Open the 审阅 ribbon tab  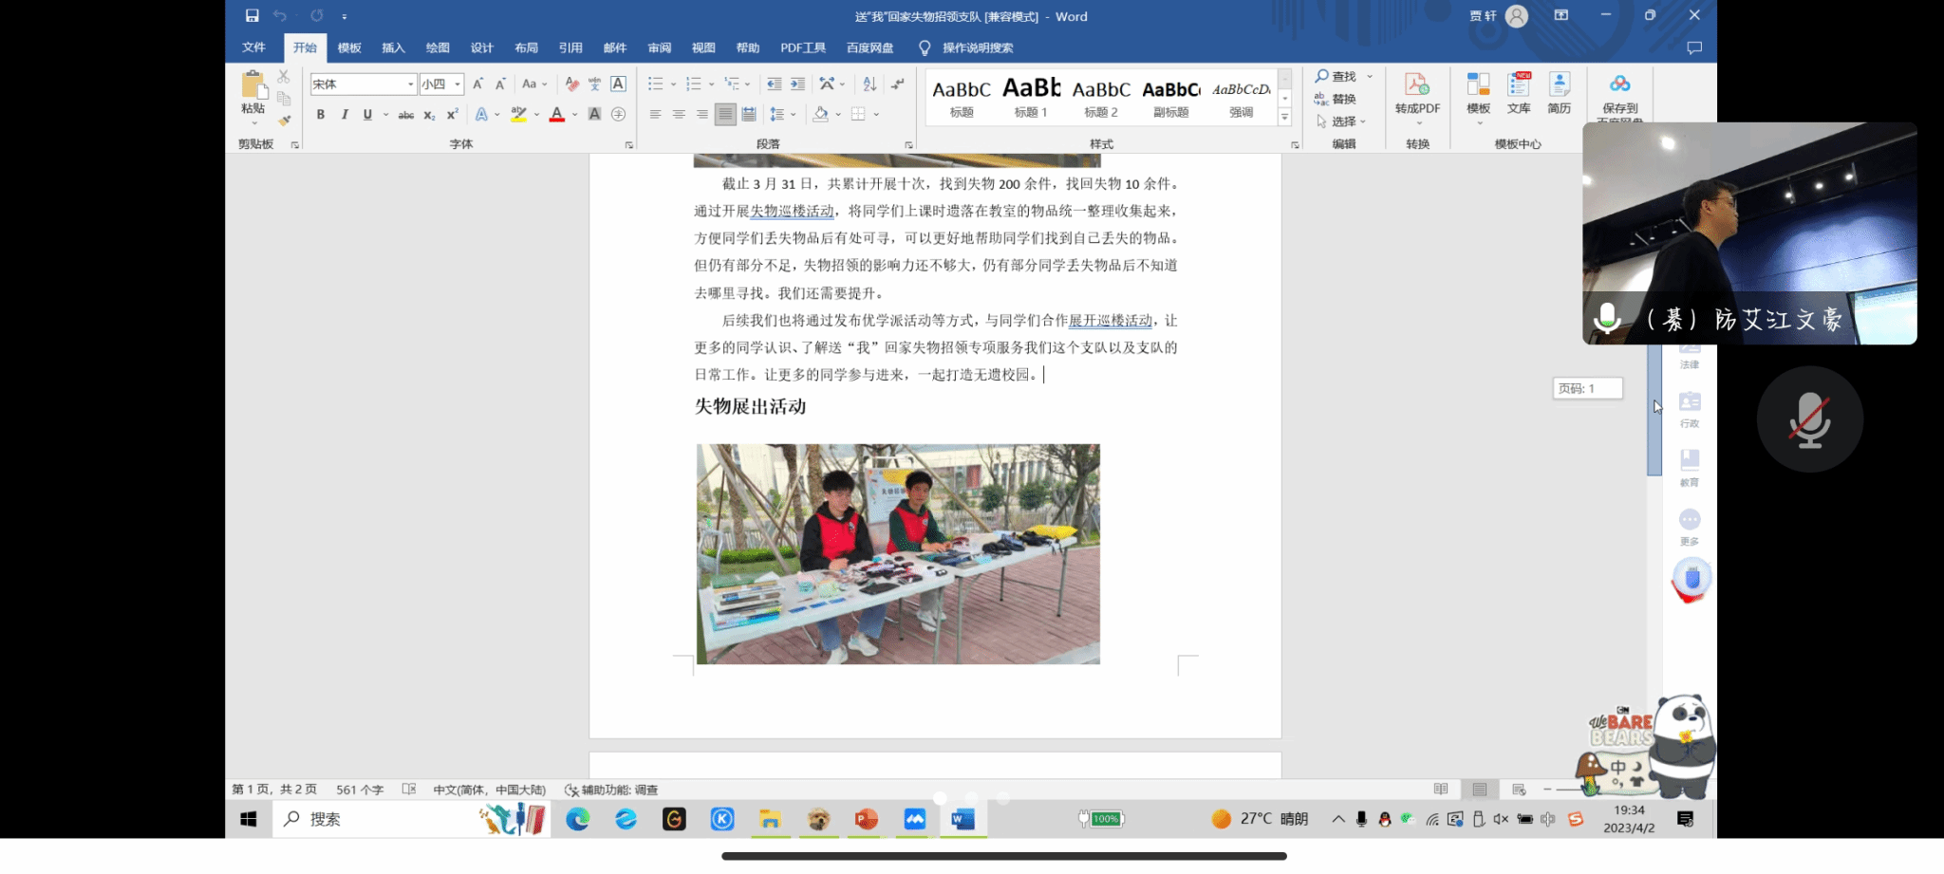click(x=659, y=48)
